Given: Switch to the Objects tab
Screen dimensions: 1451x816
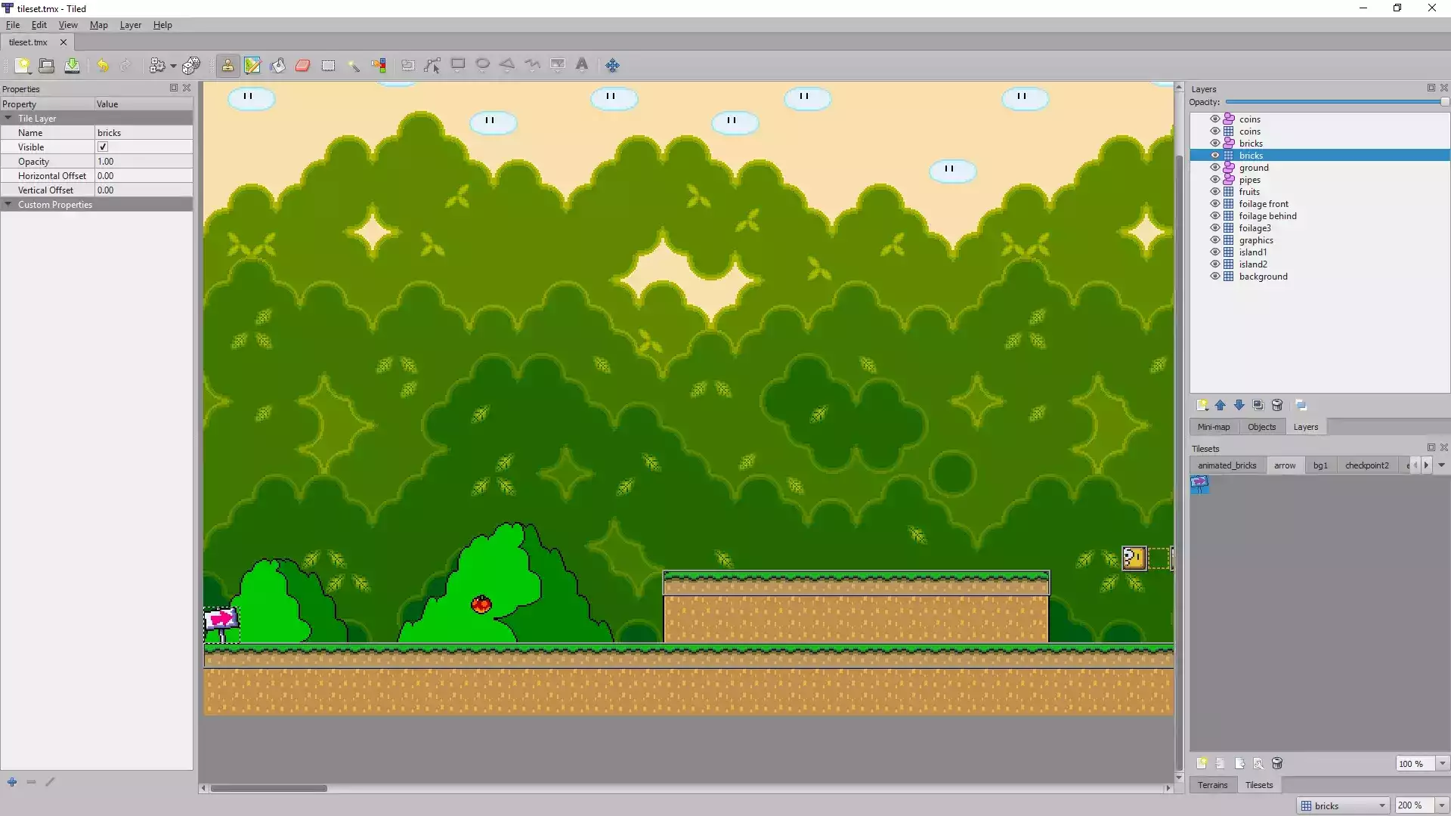Looking at the screenshot, I should pyautogui.click(x=1261, y=427).
